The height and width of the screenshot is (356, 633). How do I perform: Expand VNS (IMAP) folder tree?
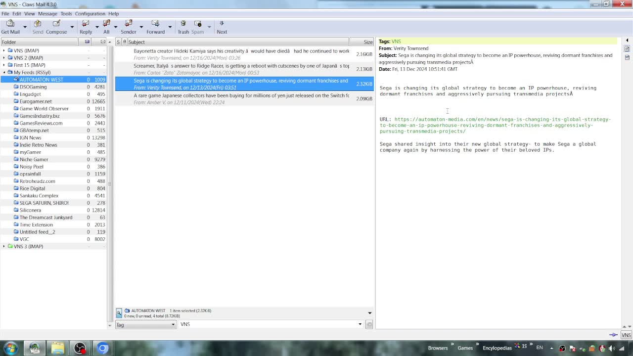tap(4, 50)
